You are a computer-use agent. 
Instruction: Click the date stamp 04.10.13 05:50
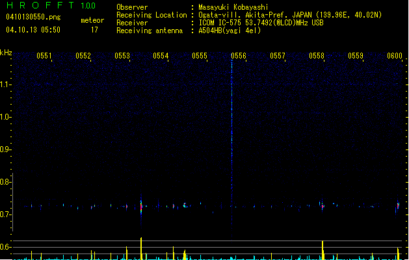(33, 30)
